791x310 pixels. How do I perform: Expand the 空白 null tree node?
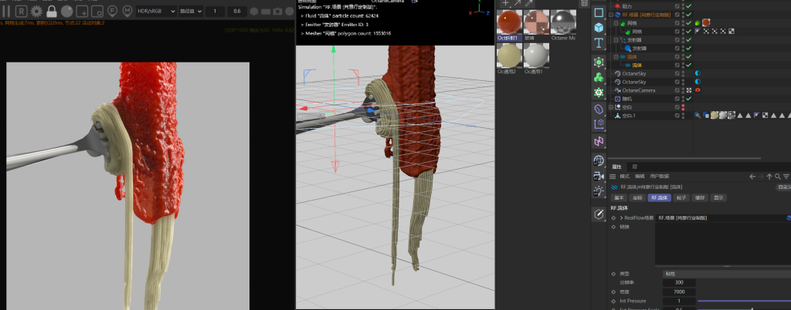pos(611,107)
